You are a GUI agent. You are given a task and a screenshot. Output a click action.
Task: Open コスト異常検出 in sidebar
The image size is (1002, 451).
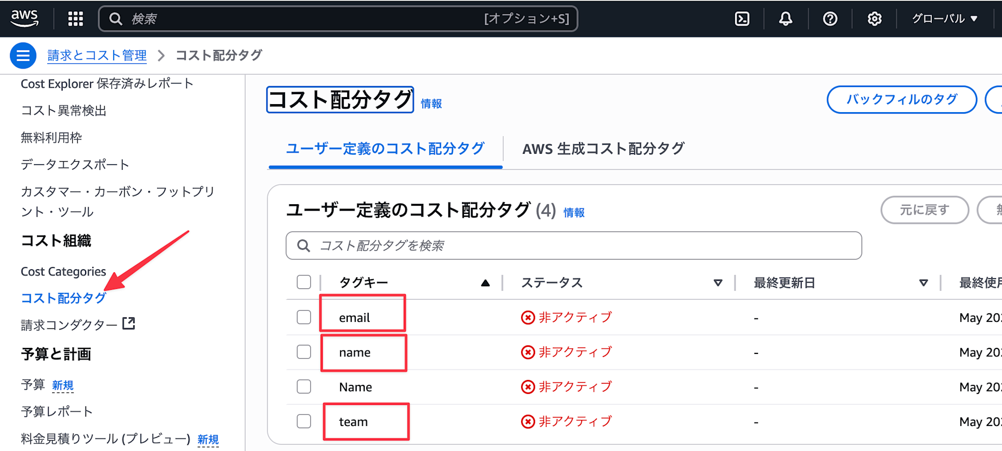tap(64, 111)
